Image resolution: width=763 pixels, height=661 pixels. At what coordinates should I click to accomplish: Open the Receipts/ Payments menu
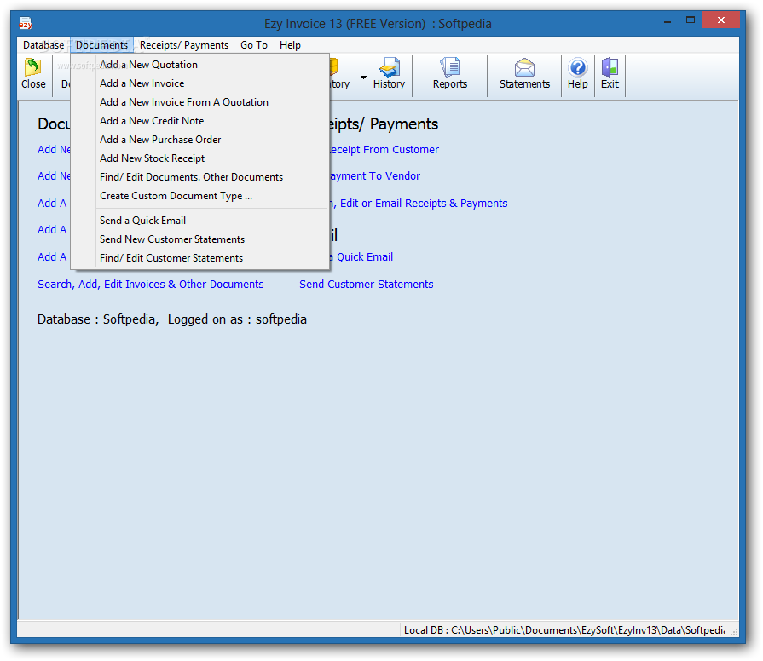[184, 45]
